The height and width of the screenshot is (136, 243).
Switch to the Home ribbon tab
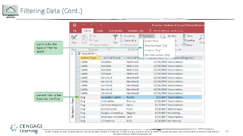(87, 31)
